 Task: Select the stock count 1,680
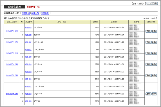click(x=97, y=57)
